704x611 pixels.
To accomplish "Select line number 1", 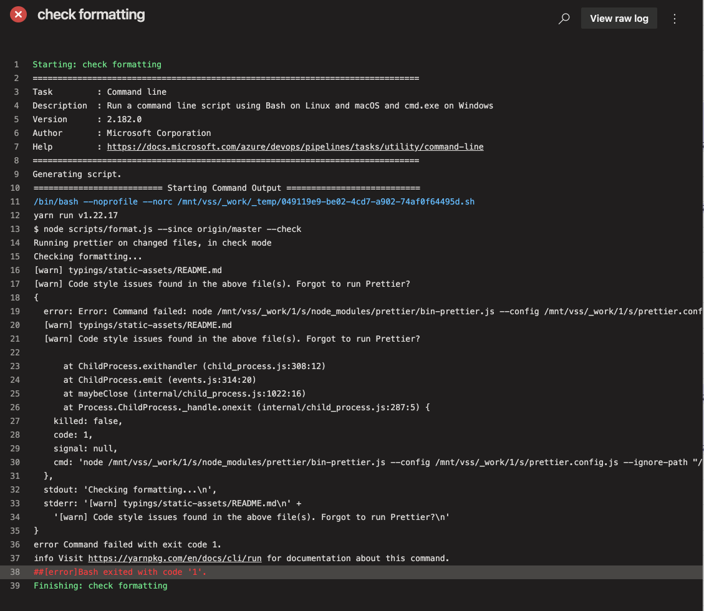I will pos(17,65).
